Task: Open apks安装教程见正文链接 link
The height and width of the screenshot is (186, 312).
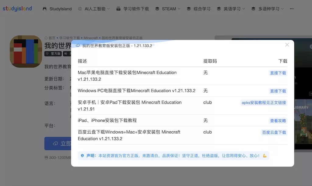Action: tap(264, 103)
